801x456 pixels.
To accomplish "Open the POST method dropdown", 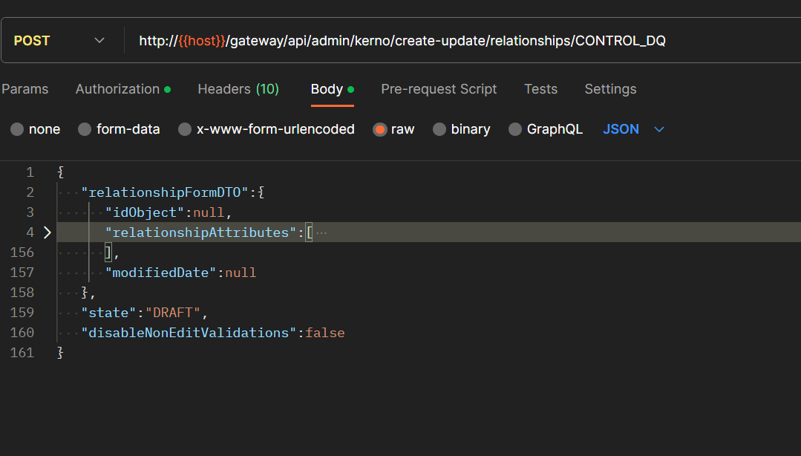I will pos(59,41).
